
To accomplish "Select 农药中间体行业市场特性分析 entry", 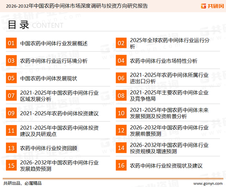I will tap(164, 61).
